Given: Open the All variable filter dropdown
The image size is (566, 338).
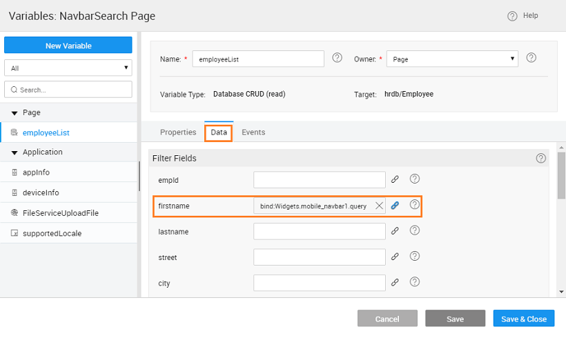Looking at the screenshot, I should click(x=68, y=68).
